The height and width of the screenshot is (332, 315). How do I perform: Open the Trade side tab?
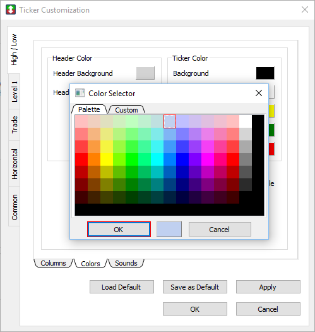pos(14,125)
